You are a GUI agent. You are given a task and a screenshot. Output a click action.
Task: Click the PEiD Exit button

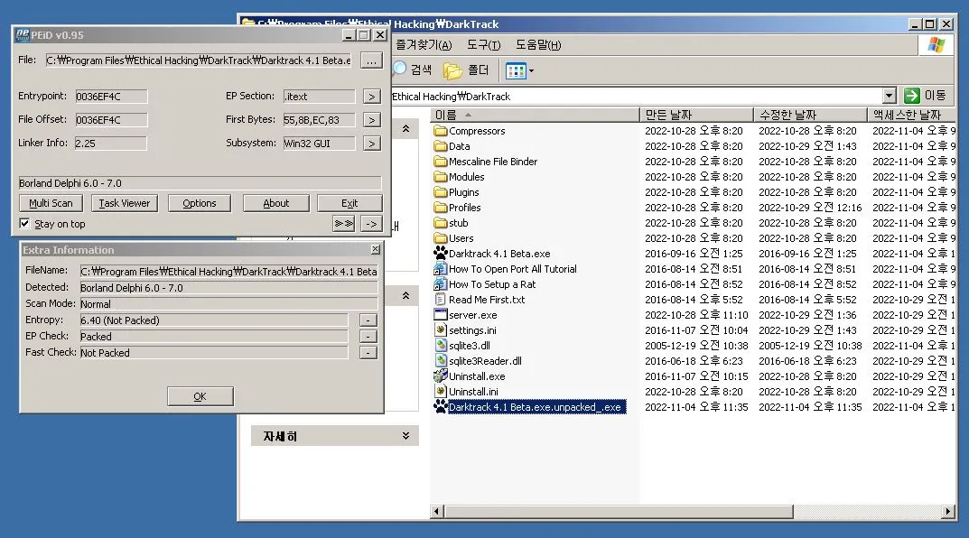tap(349, 203)
